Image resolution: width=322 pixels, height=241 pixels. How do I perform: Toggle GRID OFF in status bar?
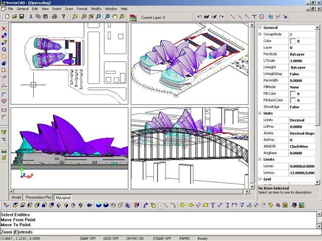pyautogui.click(x=111, y=238)
